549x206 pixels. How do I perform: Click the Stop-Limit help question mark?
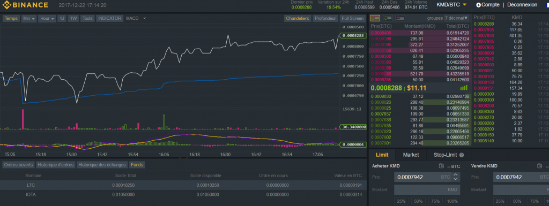[x=462, y=155]
